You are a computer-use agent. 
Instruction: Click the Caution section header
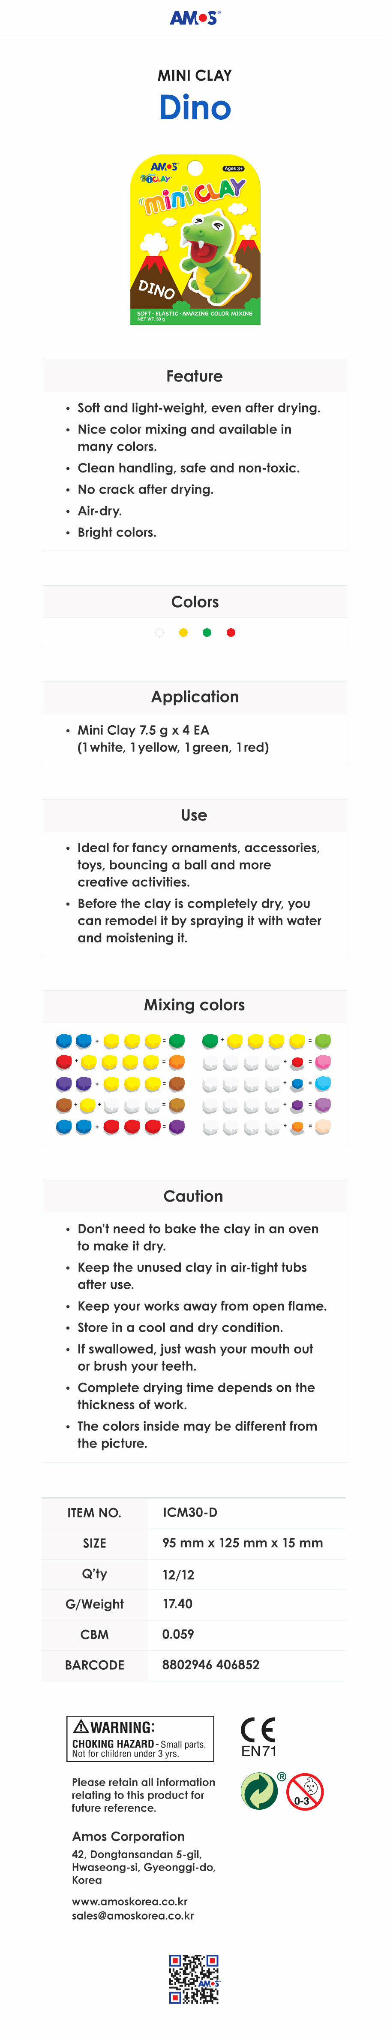[193, 1196]
